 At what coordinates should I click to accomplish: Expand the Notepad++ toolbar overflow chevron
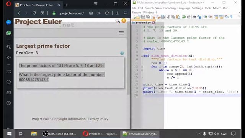239,16
